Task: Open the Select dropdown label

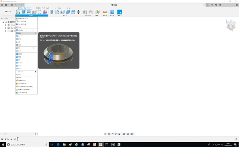Action: point(120,16)
